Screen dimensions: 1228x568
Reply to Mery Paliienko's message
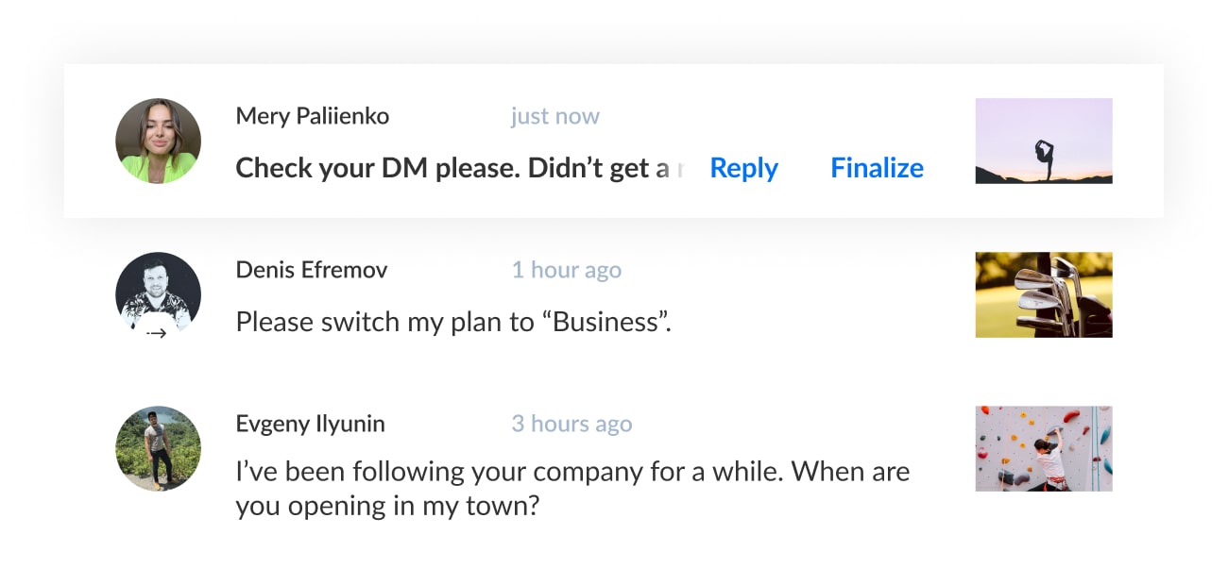point(743,168)
